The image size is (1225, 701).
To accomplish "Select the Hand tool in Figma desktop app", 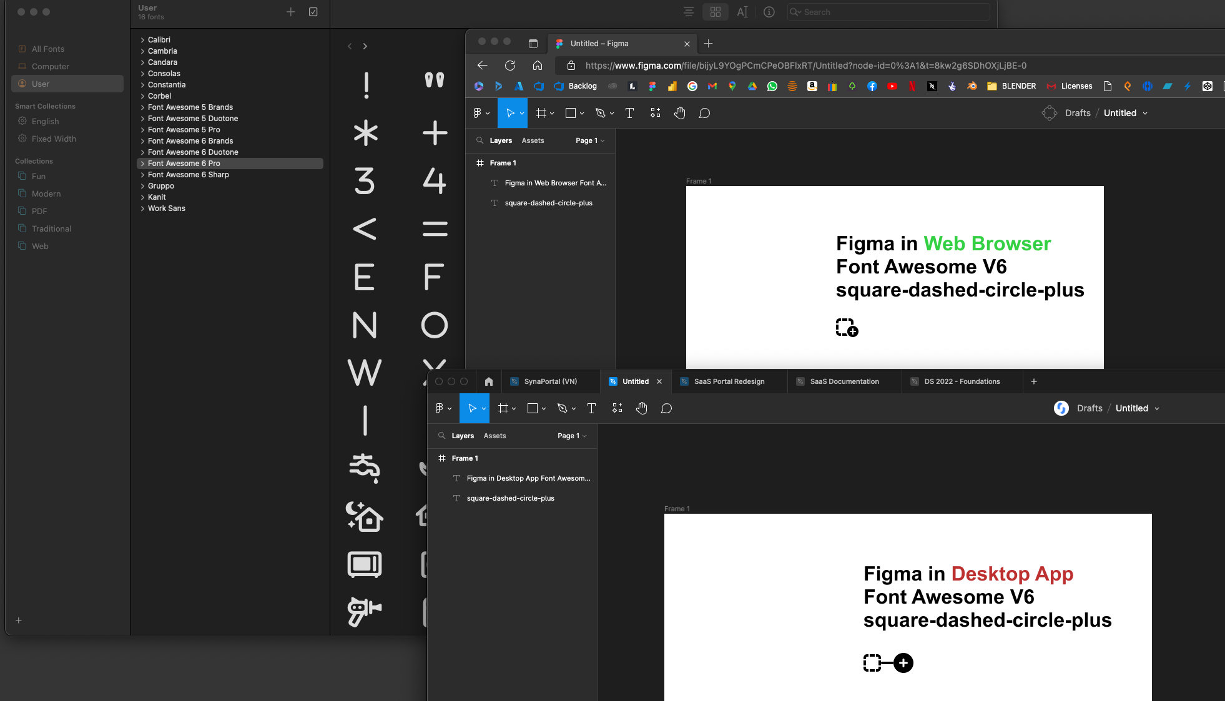I will coord(642,408).
